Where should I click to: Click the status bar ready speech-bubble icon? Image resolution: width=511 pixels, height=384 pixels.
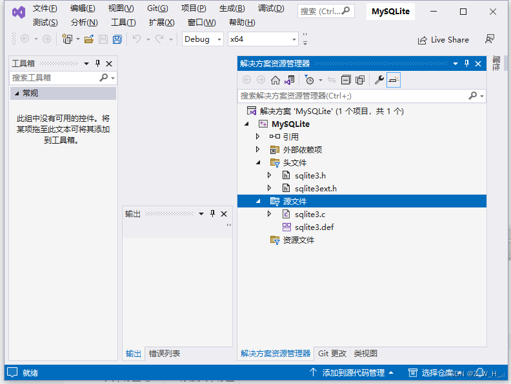click(12, 372)
